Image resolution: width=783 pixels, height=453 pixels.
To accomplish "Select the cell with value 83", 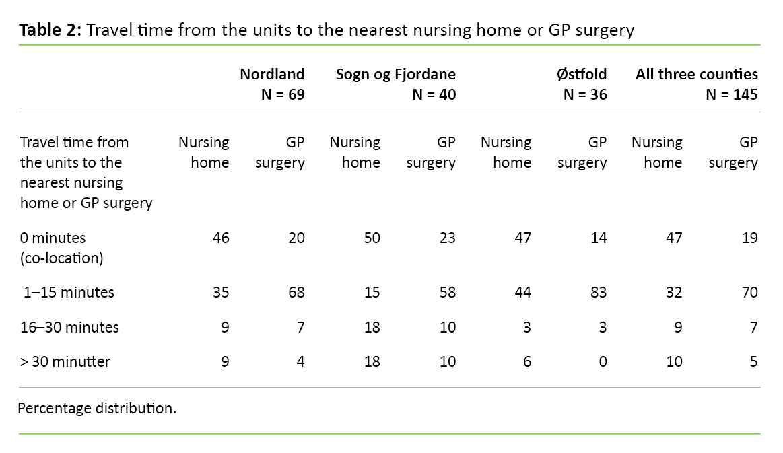I will [x=599, y=292].
